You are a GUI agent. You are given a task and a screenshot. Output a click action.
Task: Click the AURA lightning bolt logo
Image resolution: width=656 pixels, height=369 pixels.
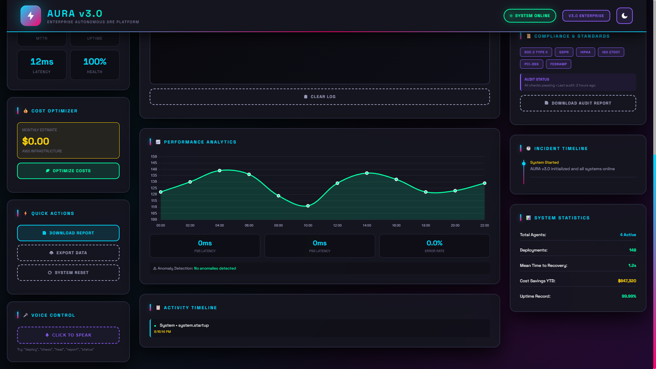[x=31, y=16]
